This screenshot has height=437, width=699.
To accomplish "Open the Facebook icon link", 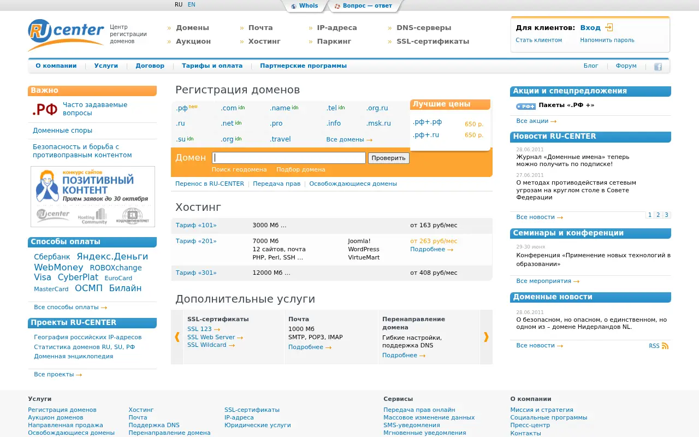I will (x=658, y=67).
